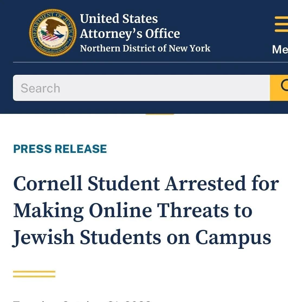Click the yellow search magnifier button
Viewport: 288px width, 302px height.
click(279, 88)
